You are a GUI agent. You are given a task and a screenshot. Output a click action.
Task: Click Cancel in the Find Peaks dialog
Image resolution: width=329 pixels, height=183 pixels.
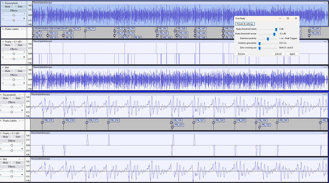(278, 54)
